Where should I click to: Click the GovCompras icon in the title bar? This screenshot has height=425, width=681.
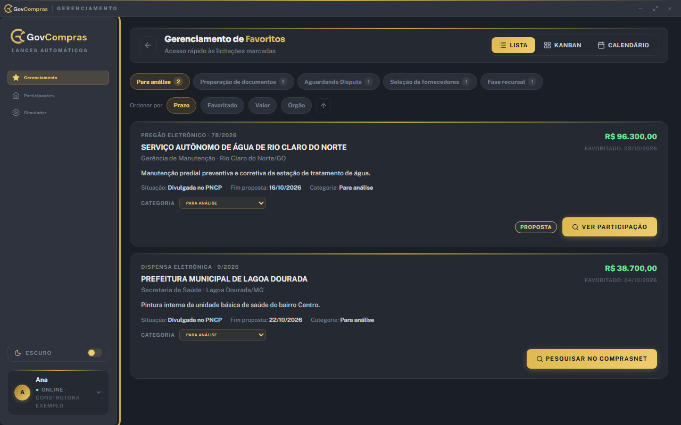point(8,8)
